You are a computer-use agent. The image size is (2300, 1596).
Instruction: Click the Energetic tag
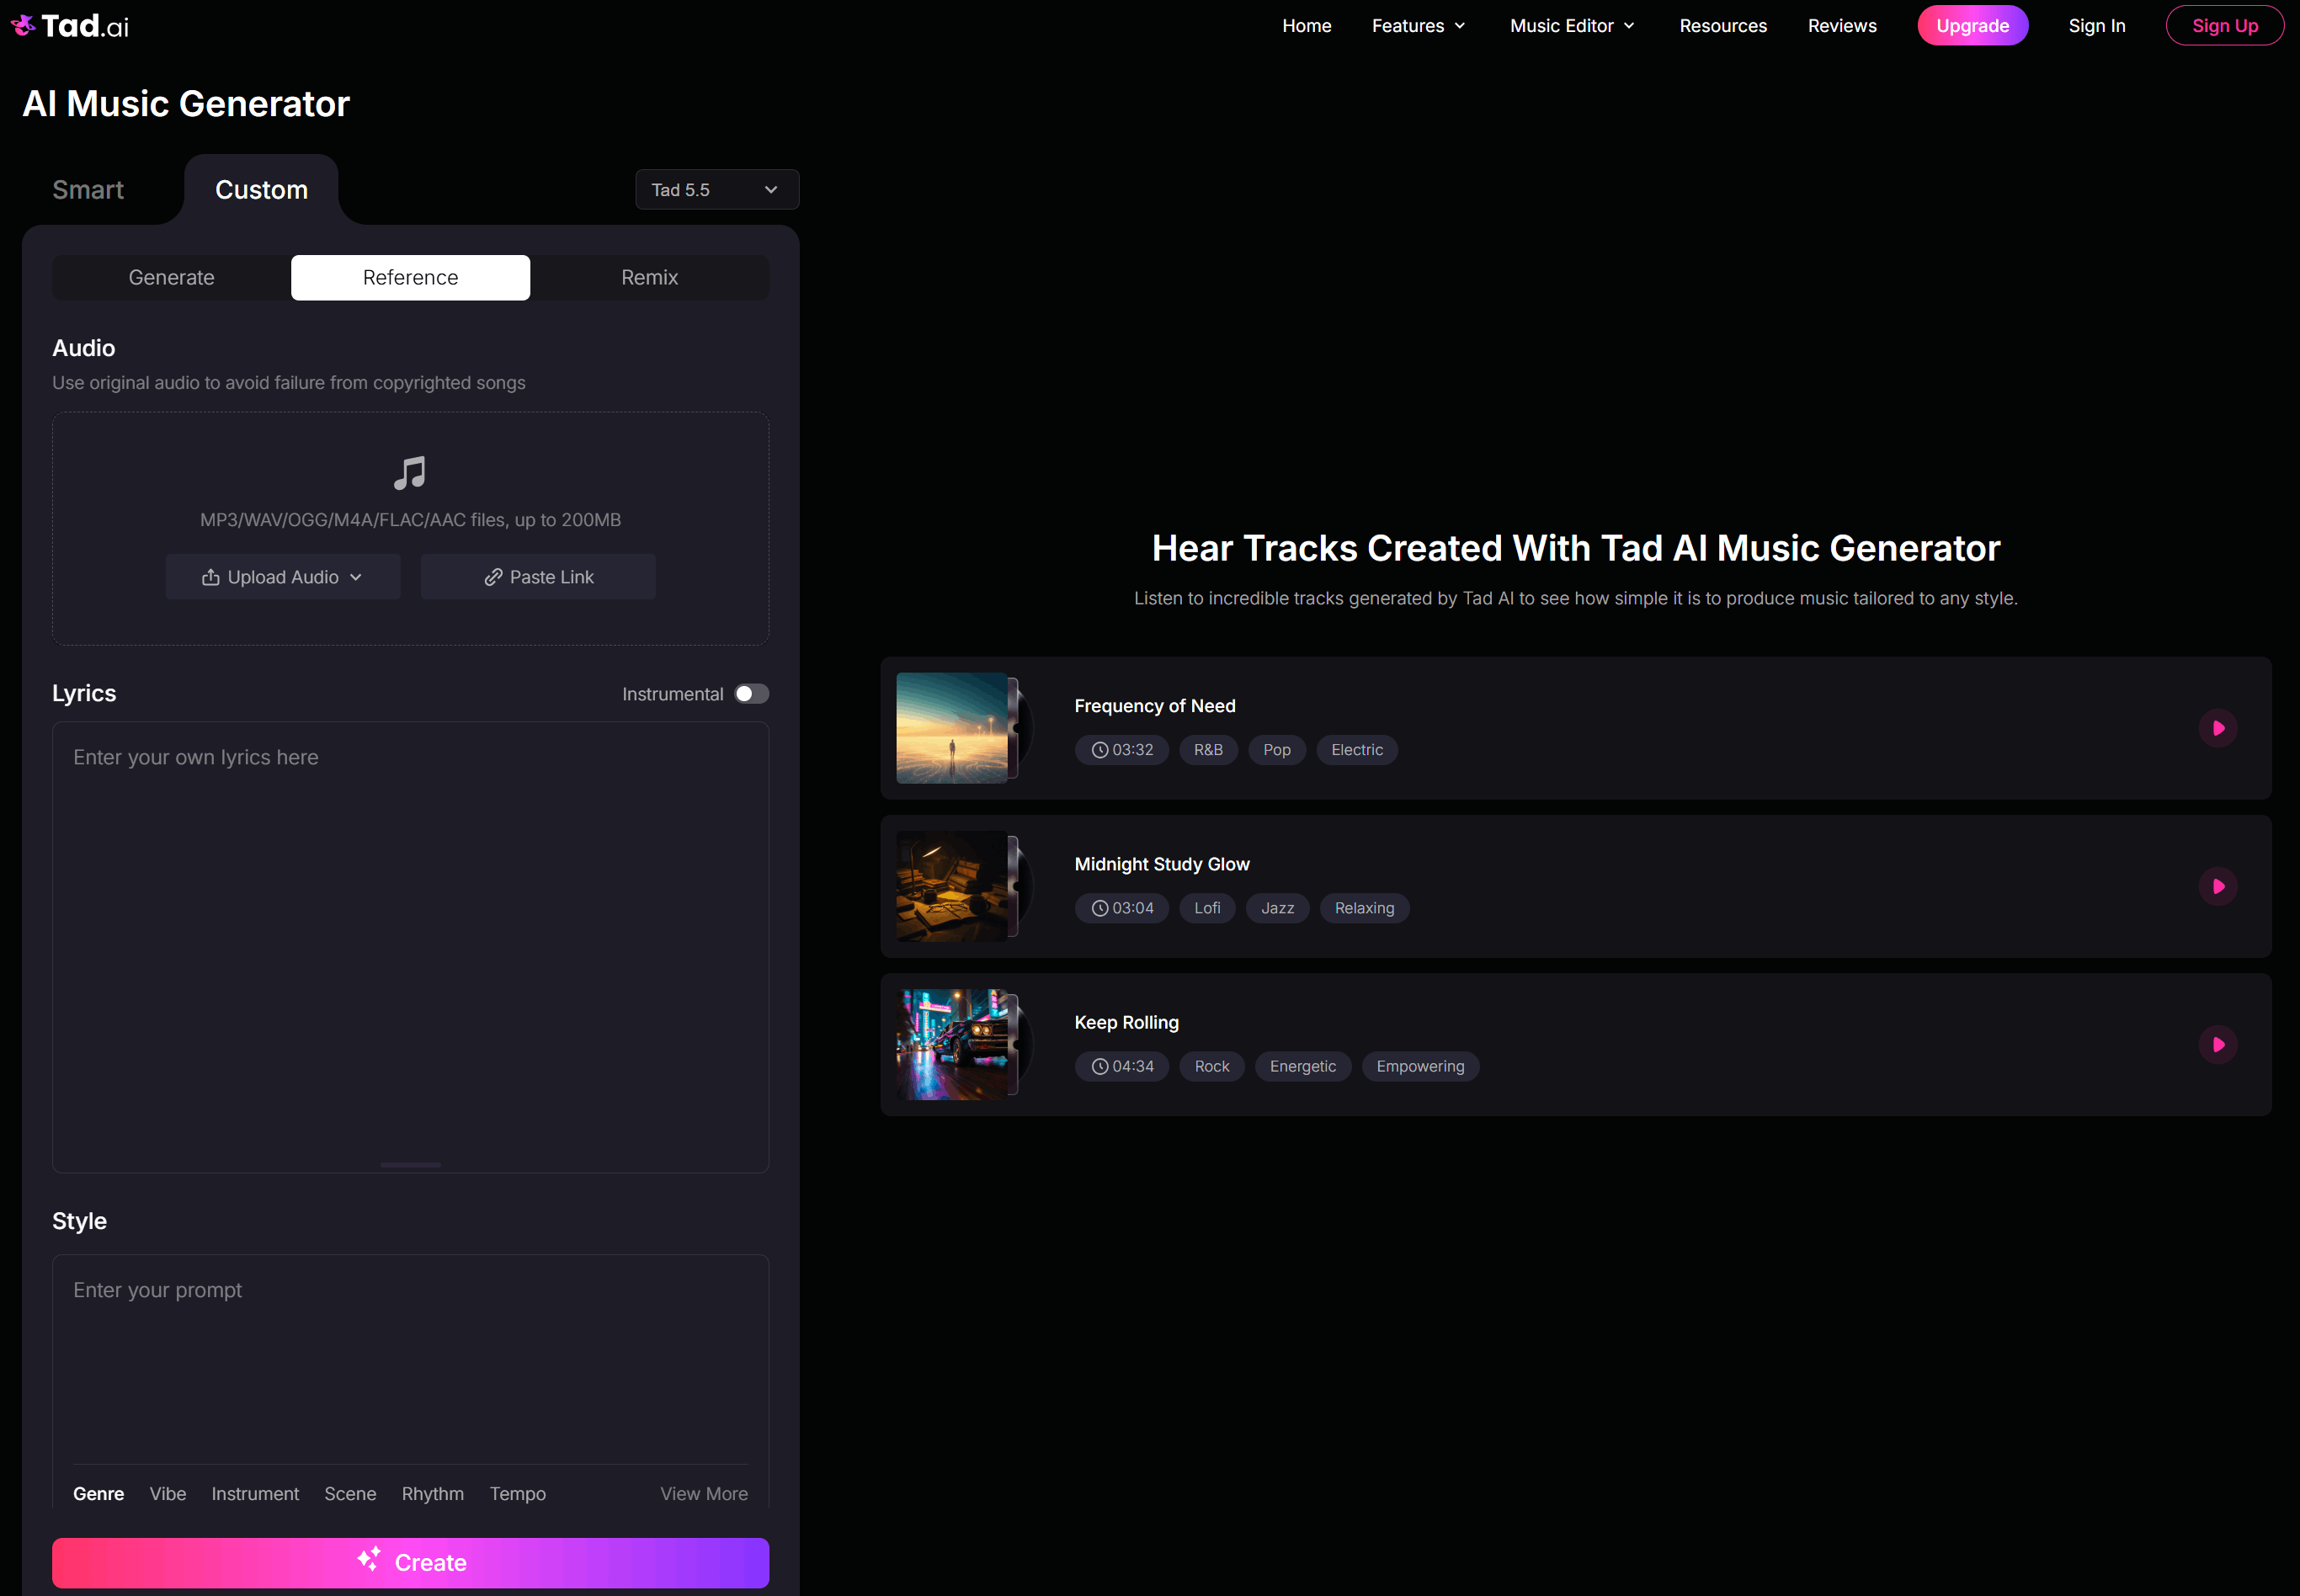click(1302, 1066)
